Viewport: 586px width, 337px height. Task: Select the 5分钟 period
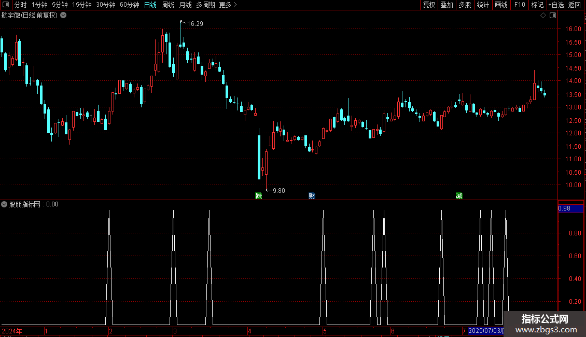60,5
